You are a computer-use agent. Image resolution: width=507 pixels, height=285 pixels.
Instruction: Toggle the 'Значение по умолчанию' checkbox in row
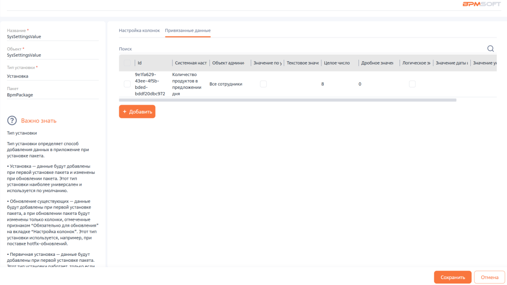point(263,84)
